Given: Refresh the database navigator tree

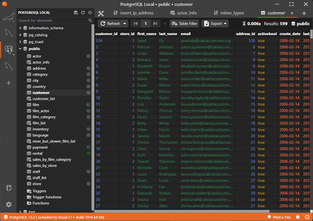Looking at the screenshot, I should [83, 12].
